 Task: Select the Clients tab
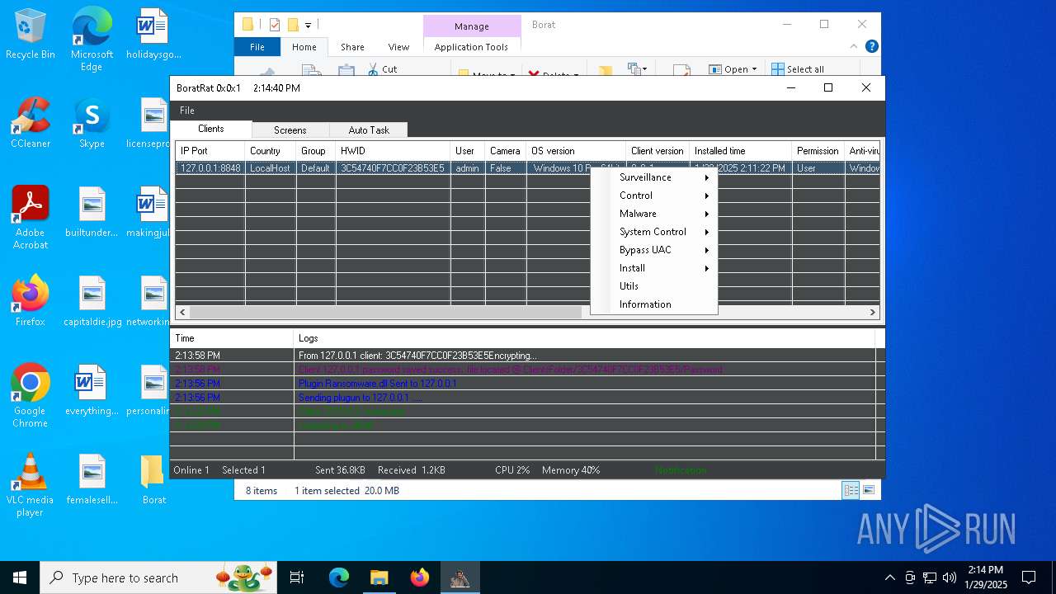coord(211,129)
